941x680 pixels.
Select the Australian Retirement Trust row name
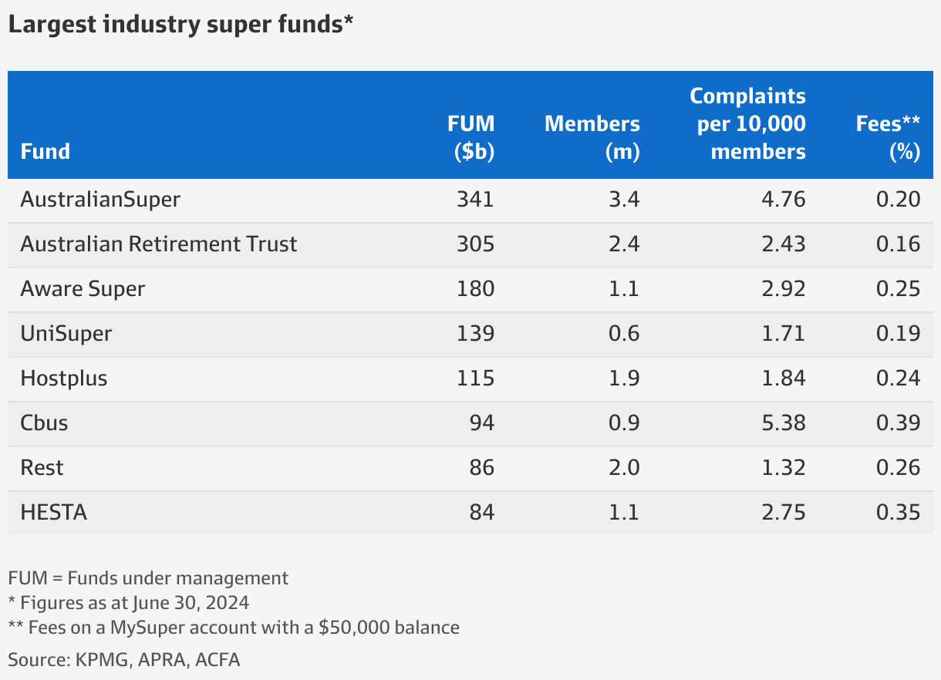(159, 244)
